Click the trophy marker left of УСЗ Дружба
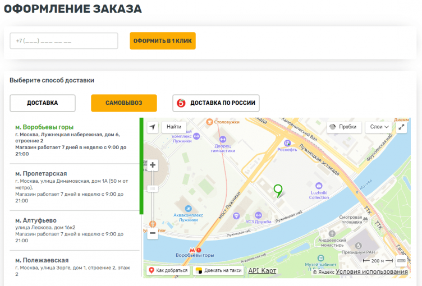Screen dimensions: 422x286 pyautogui.click(x=236, y=216)
